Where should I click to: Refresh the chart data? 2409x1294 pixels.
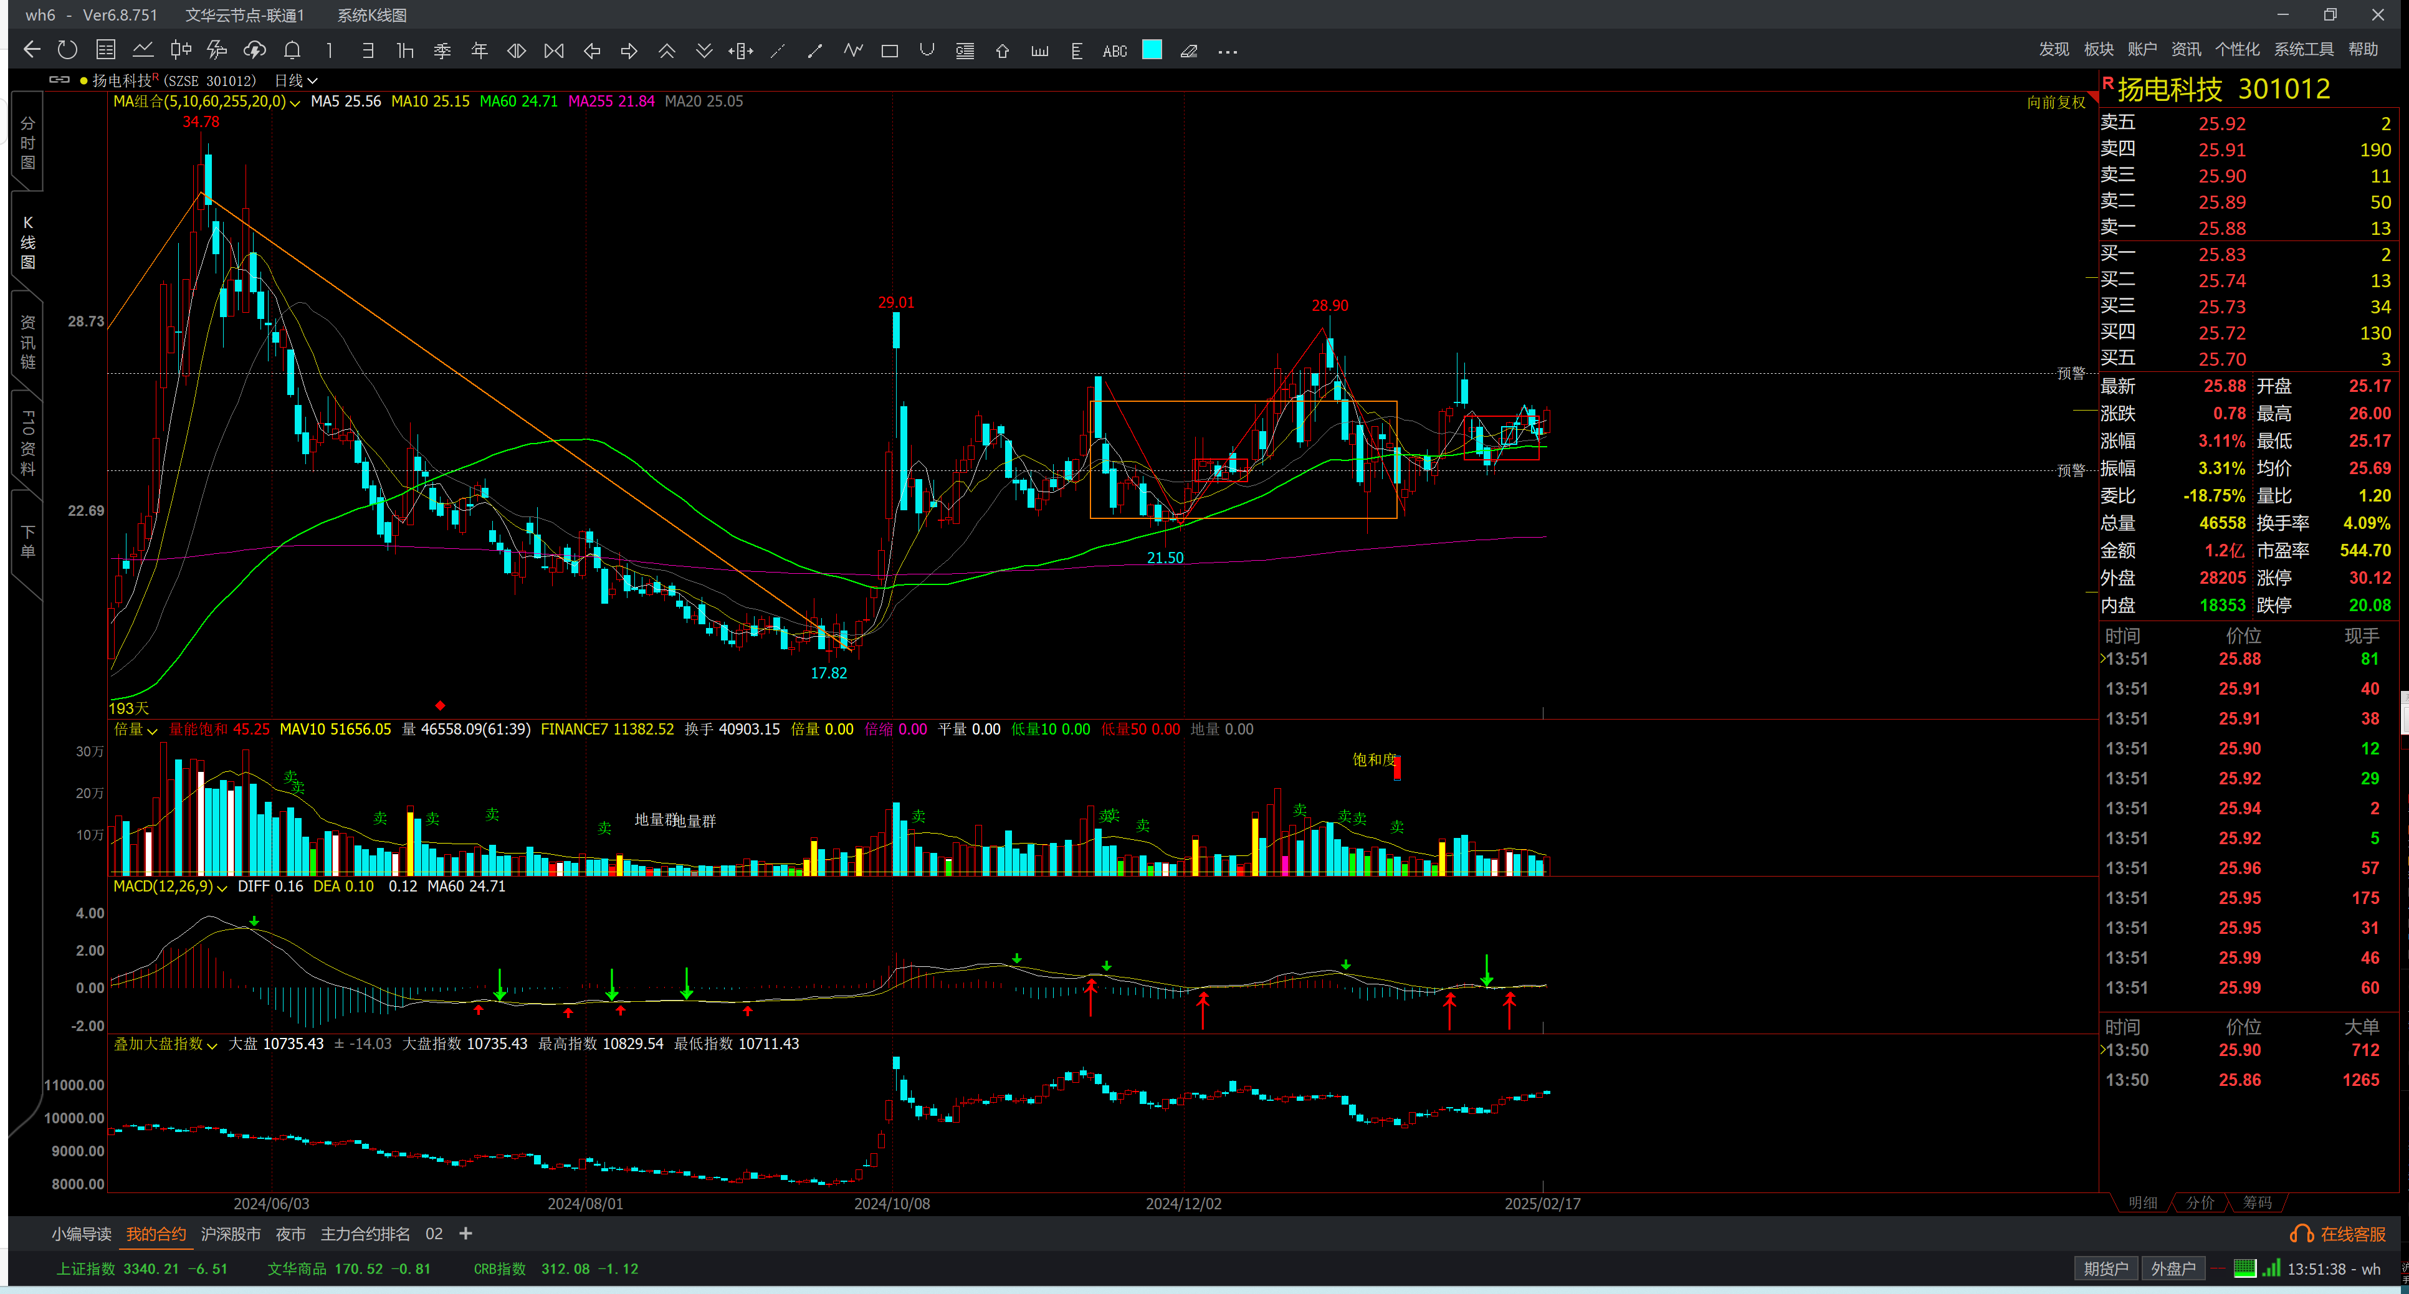tap(67, 50)
